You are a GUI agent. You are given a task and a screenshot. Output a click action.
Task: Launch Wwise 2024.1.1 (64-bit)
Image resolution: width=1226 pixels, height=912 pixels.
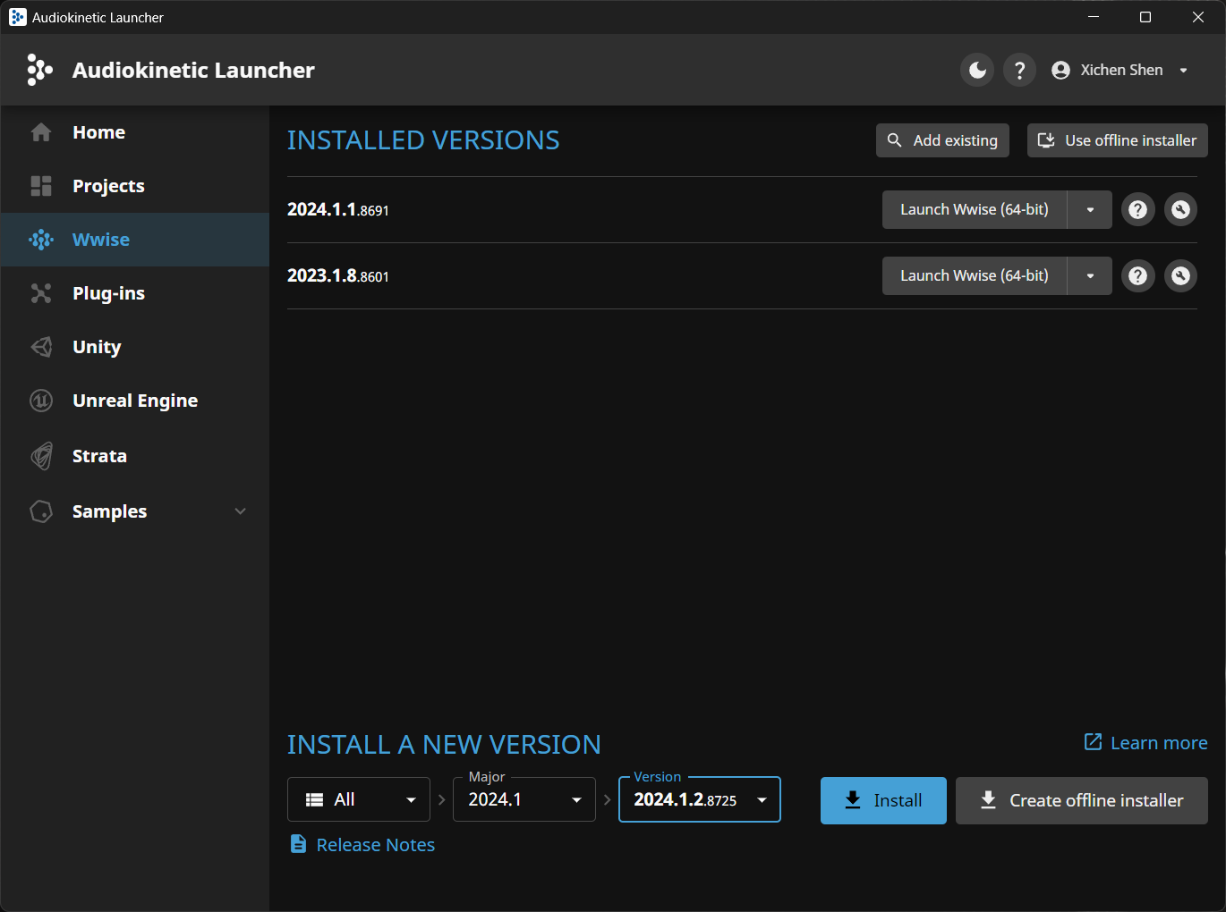point(974,209)
